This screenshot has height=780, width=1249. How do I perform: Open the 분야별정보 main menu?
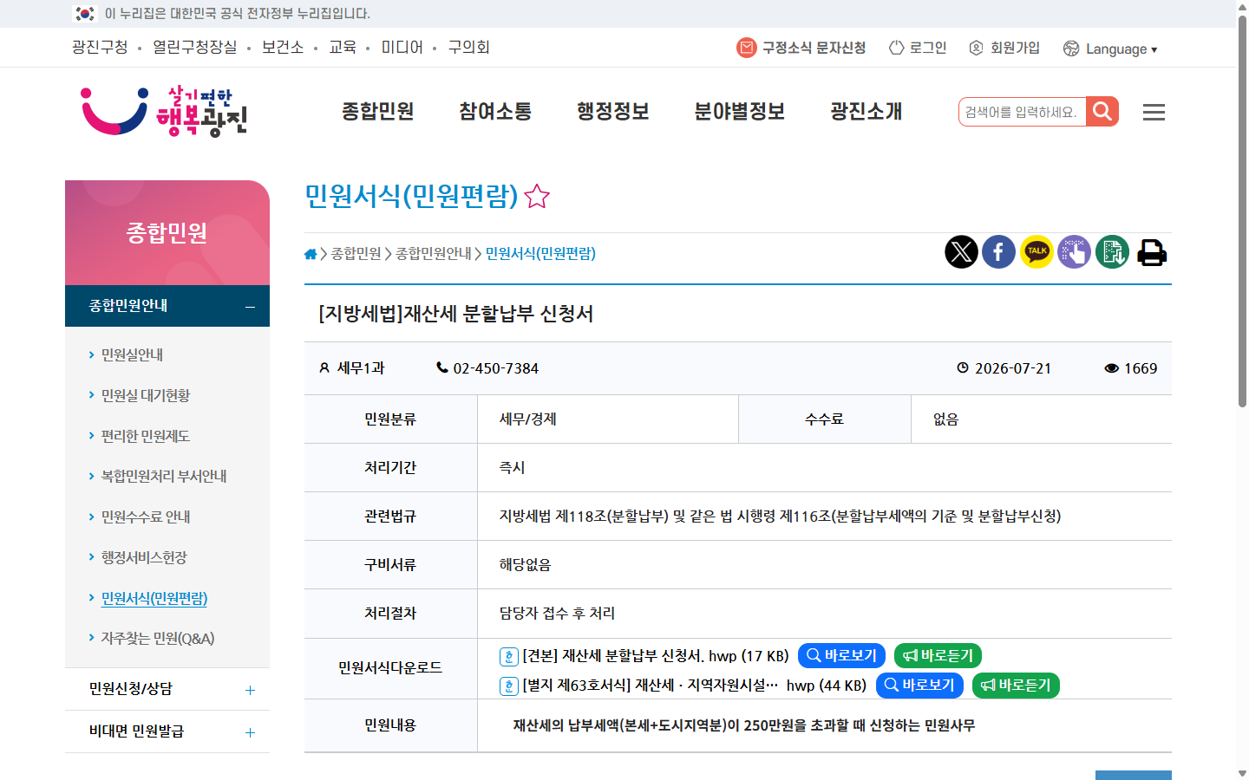(x=739, y=112)
